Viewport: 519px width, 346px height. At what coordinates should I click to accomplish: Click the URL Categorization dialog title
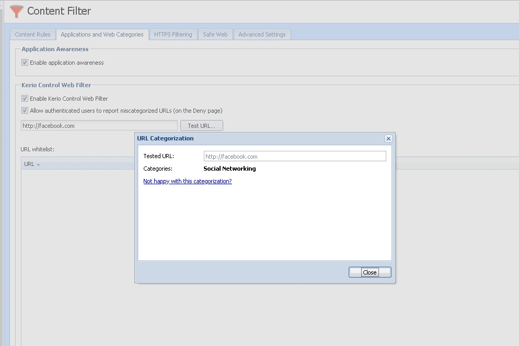click(165, 138)
